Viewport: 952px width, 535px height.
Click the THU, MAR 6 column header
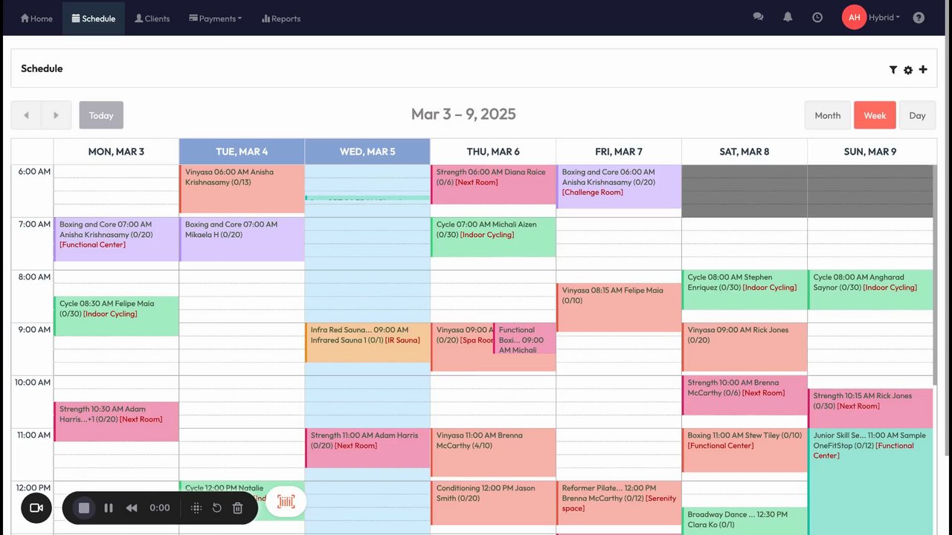pyautogui.click(x=493, y=152)
